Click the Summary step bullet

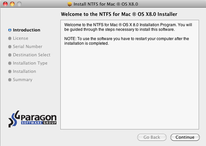pos(10,80)
